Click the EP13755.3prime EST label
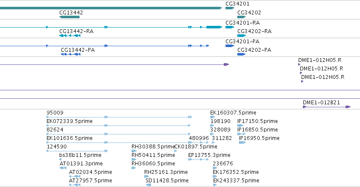Viewport: 360px width, 187px height. point(209,155)
